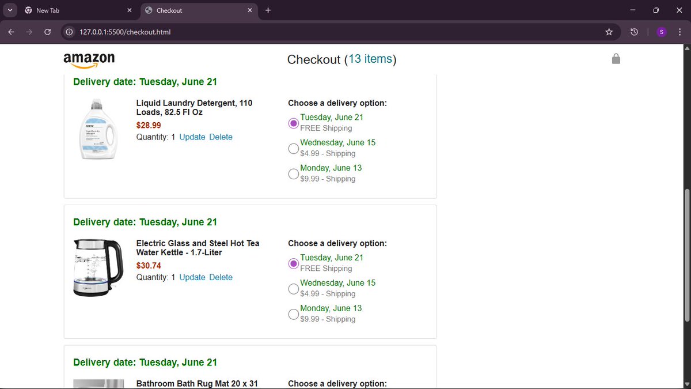Click the Bathroom Bath Rug Mat title
The height and width of the screenshot is (389, 691).
197,383
